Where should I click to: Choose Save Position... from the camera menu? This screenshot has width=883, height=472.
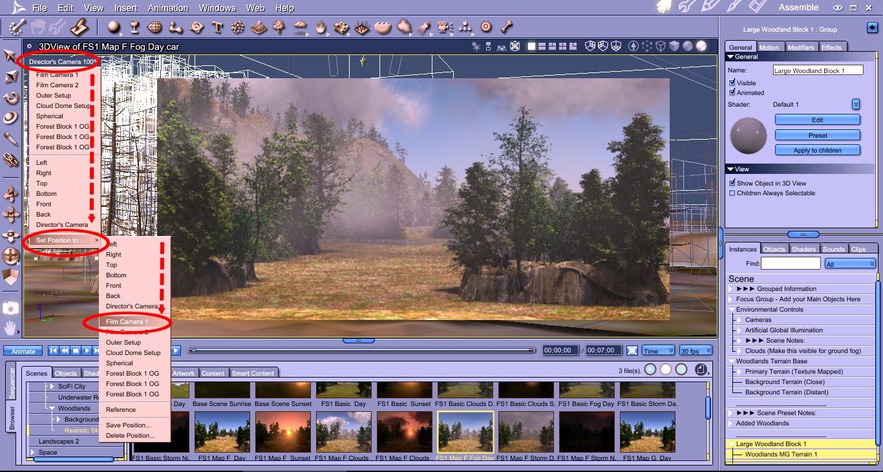pyautogui.click(x=128, y=425)
